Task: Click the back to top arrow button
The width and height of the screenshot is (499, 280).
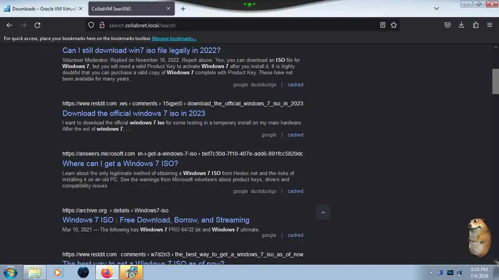Action: pyautogui.click(x=323, y=212)
